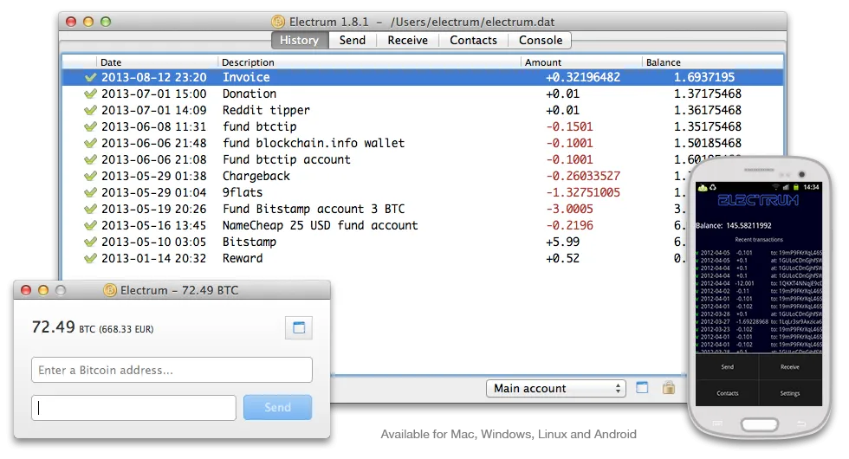Click the checkmark next to fund btctip

pyautogui.click(x=90, y=126)
